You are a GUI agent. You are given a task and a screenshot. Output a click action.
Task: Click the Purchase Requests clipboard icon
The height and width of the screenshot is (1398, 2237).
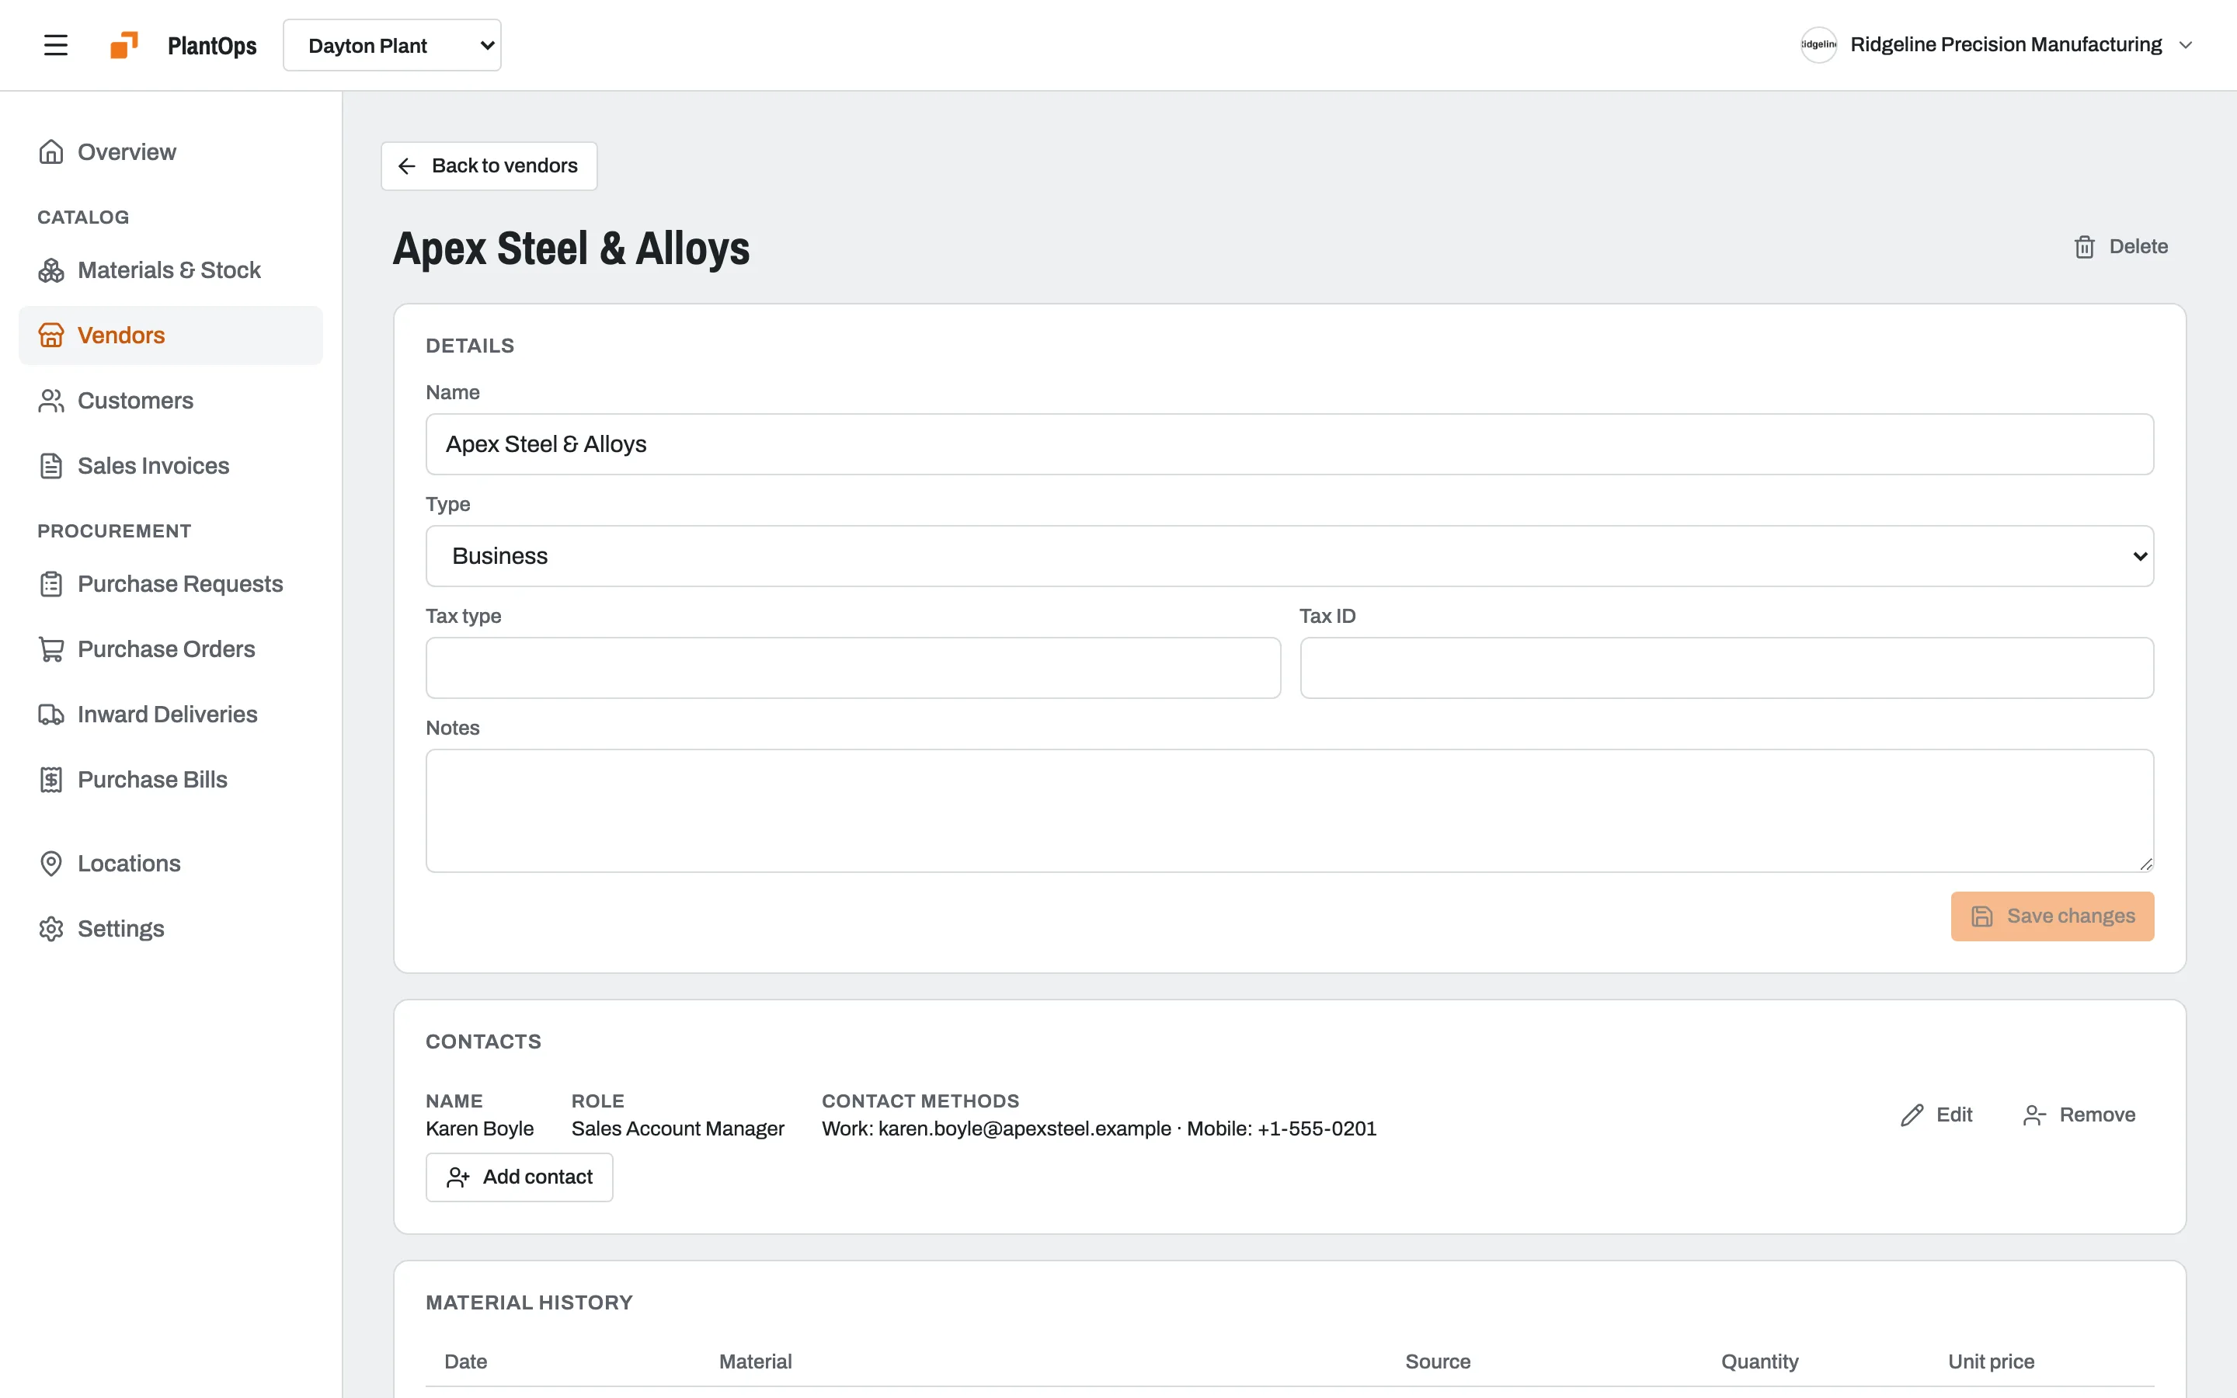click(x=50, y=584)
